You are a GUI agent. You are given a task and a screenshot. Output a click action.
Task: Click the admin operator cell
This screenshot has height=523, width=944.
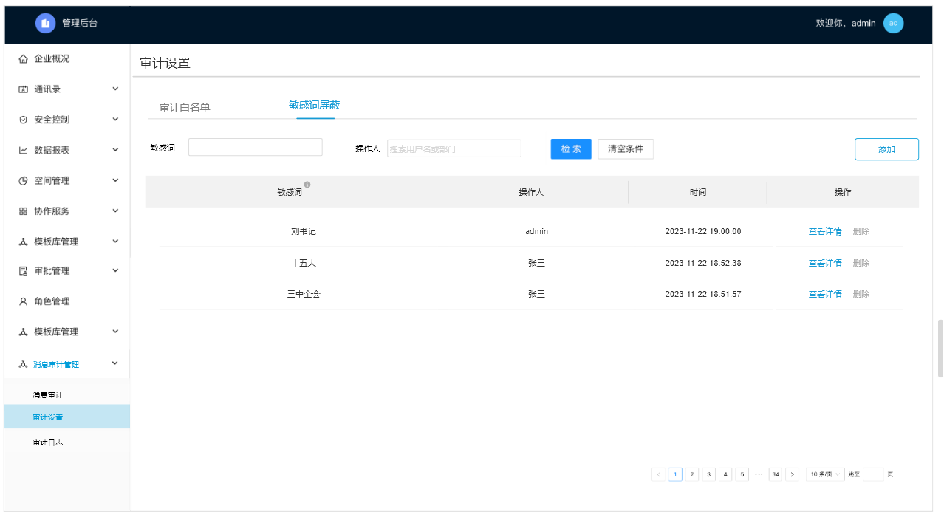[537, 231]
